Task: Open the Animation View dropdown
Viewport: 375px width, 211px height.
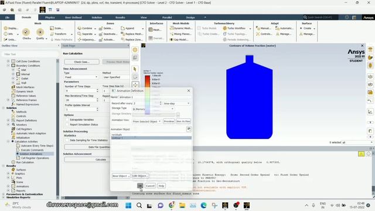Action: point(146,121)
